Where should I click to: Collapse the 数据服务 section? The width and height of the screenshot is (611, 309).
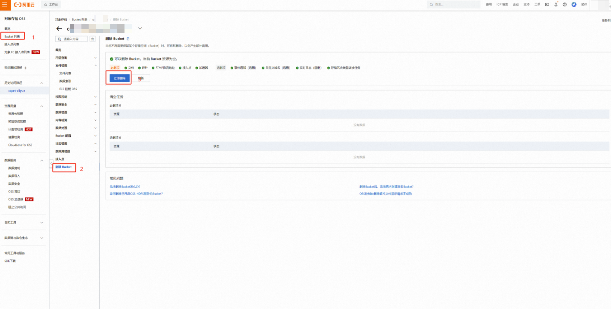[42, 160]
